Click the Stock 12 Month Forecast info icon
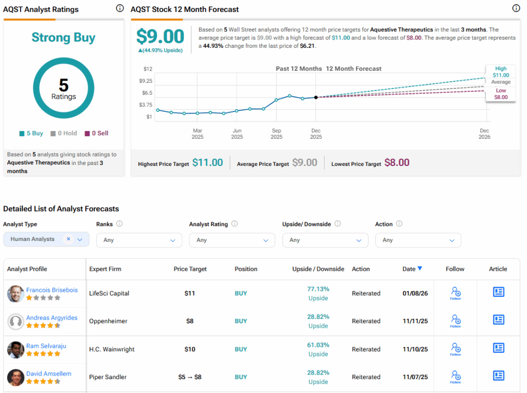Screen dimensions: 527x393 [516, 8]
